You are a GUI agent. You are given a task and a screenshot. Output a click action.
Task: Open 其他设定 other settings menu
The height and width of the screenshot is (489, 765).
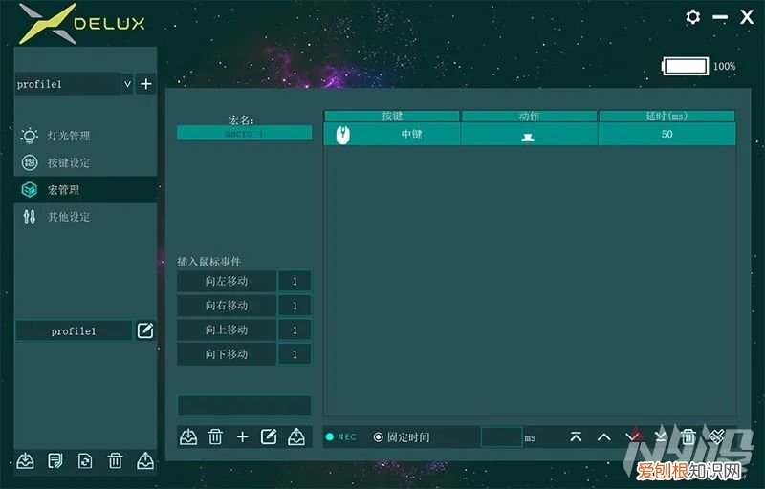tap(69, 217)
